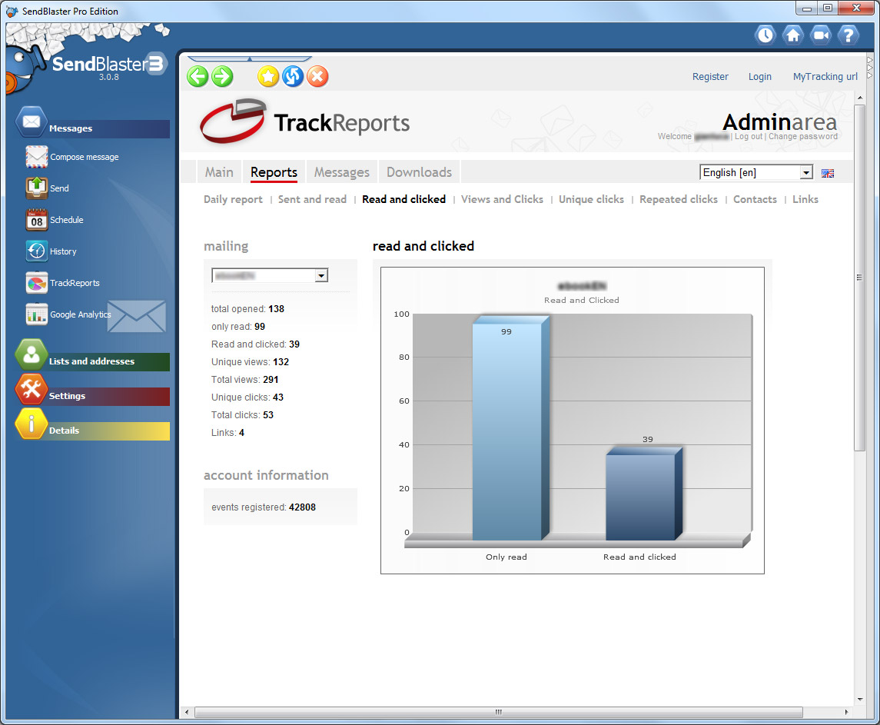
Task: Switch to the Main tab
Action: [219, 172]
